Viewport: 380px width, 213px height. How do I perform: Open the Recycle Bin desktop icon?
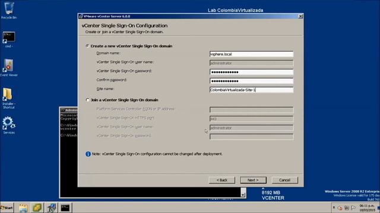pyautogui.click(x=9, y=11)
